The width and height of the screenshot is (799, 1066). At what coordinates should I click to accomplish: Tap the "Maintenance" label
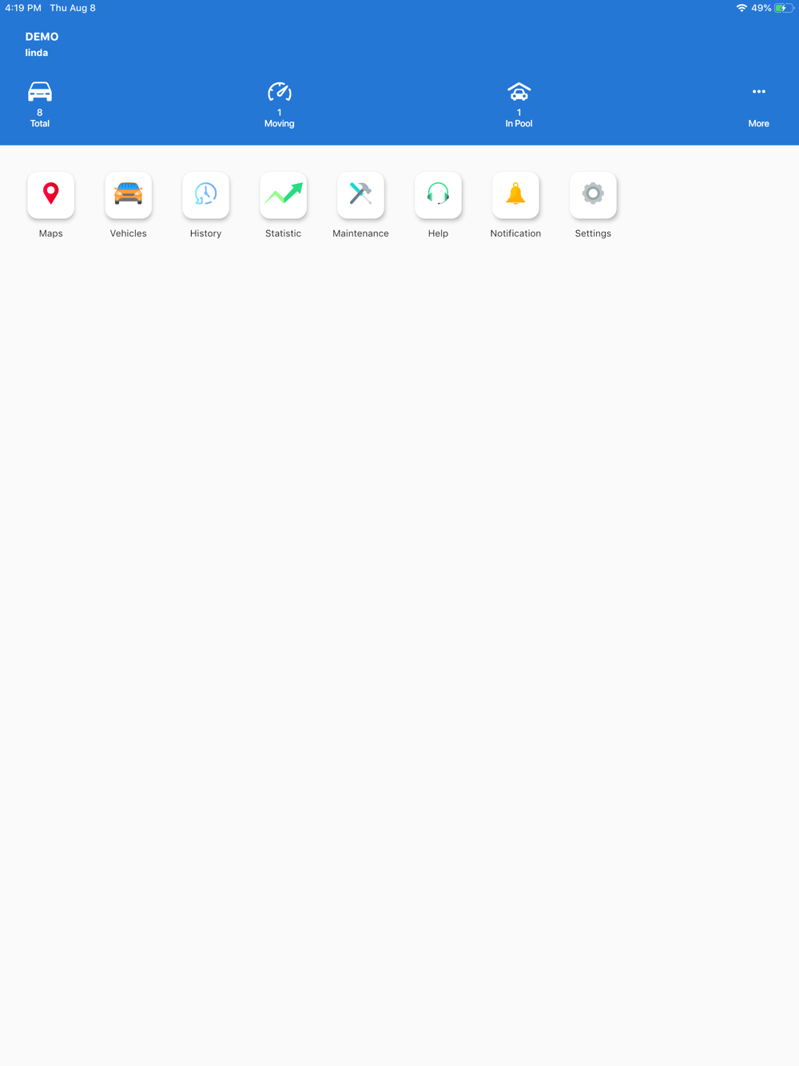point(360,233)
